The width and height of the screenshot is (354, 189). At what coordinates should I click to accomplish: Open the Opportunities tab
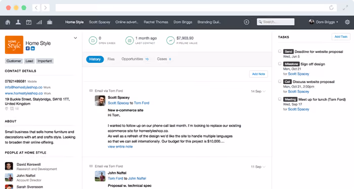point(135,59)
